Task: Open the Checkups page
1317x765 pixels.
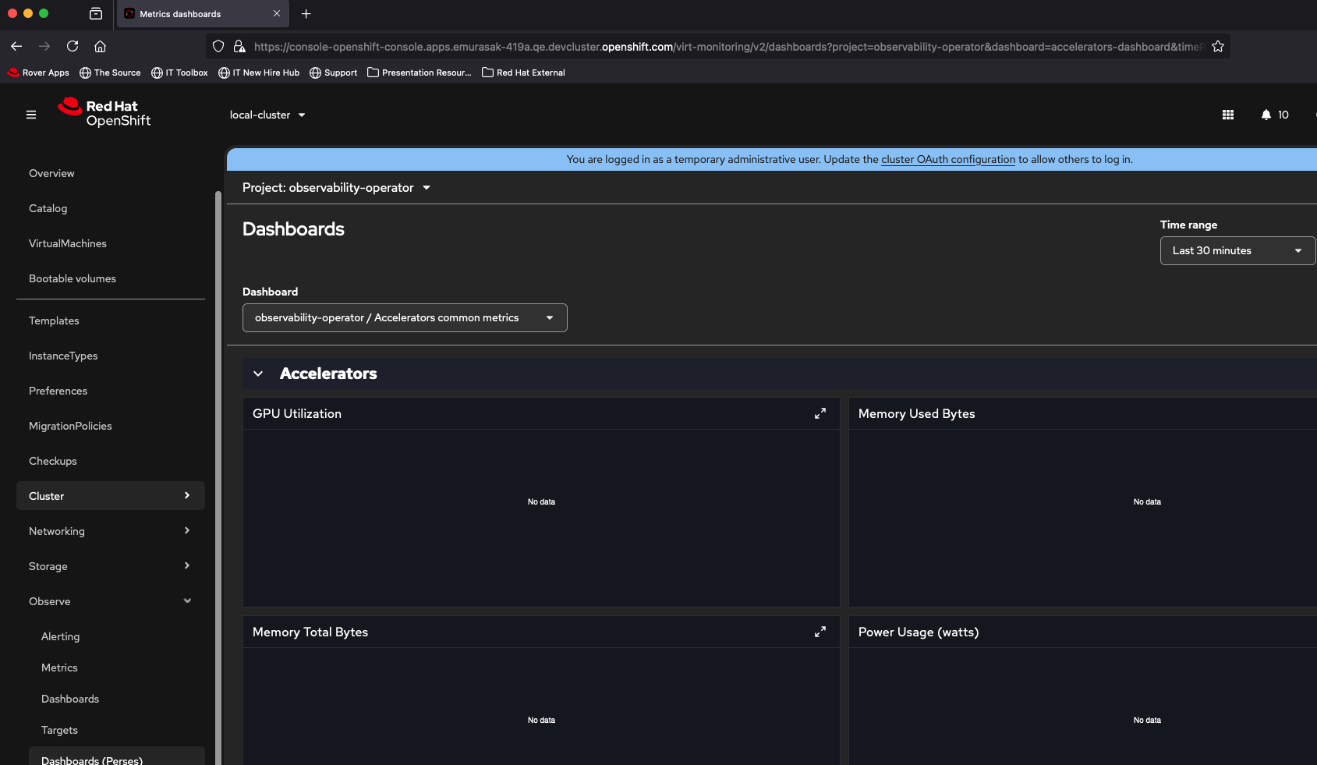Action: pyautogui.click(x=53, y=461)
